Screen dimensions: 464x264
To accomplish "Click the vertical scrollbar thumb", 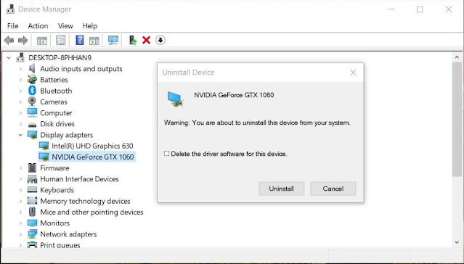I will 457,120.
